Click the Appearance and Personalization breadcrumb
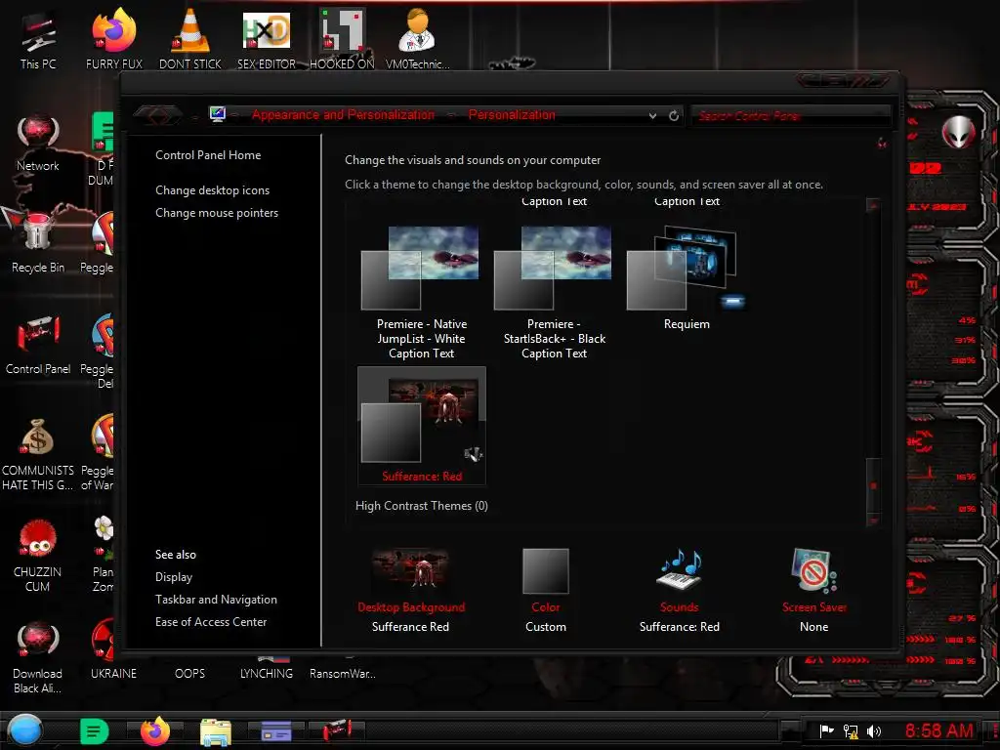The width and height of the screenshot is (1000, 750). (343, 115)
